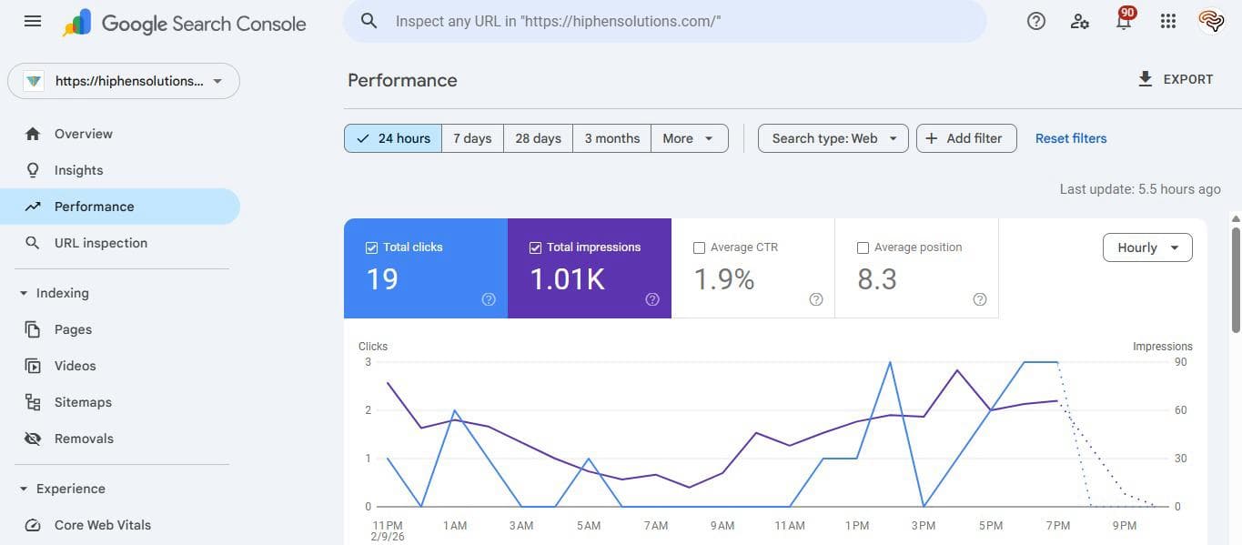
Task: Uncheck the Total clicks metric
Action: point(371,247)
